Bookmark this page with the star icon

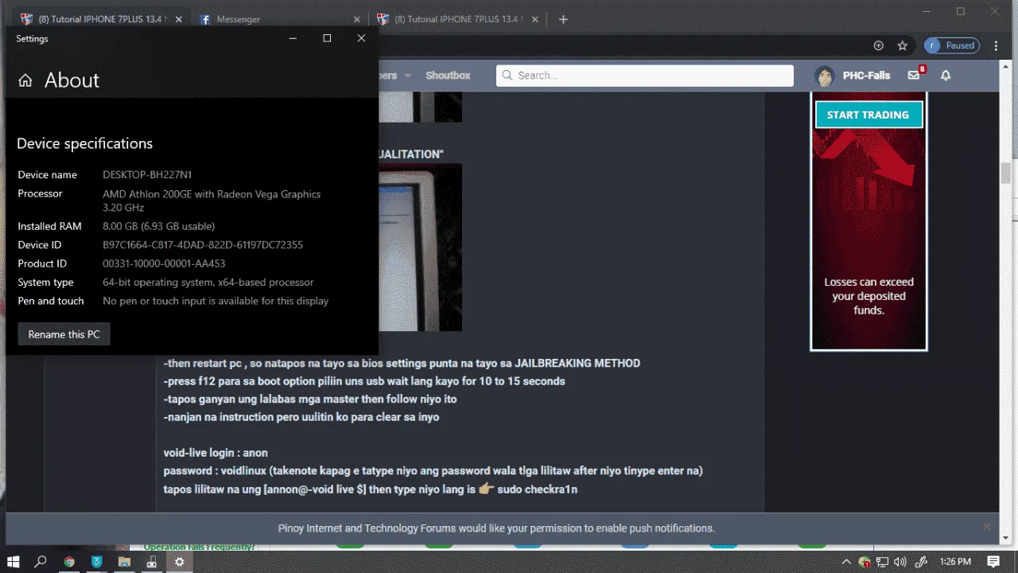coord(902,45)
